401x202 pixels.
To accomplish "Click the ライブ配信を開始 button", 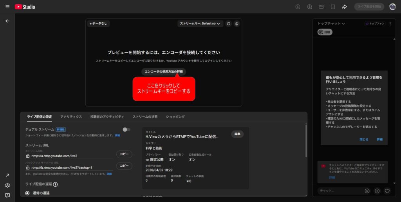I will (369, 7).
